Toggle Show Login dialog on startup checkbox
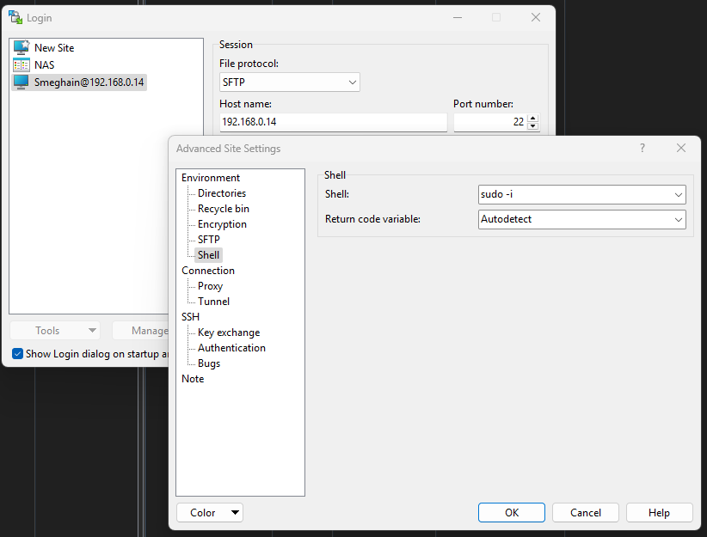This screenshot has height=537, width=707. point(17,354)
